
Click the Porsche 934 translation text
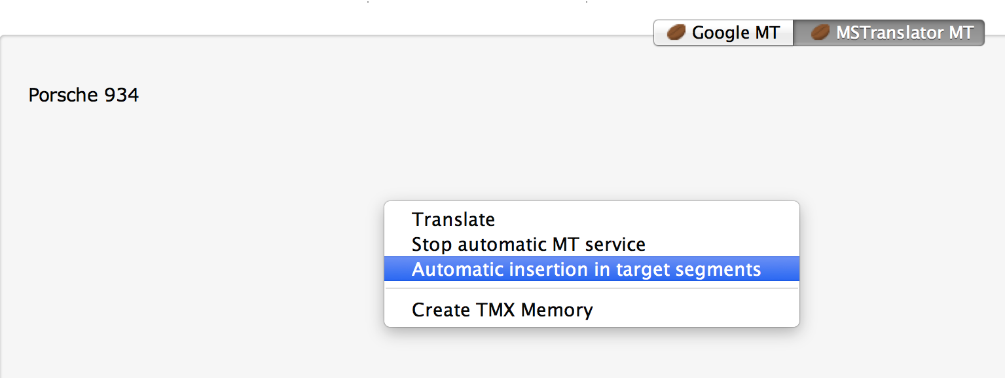84,96
